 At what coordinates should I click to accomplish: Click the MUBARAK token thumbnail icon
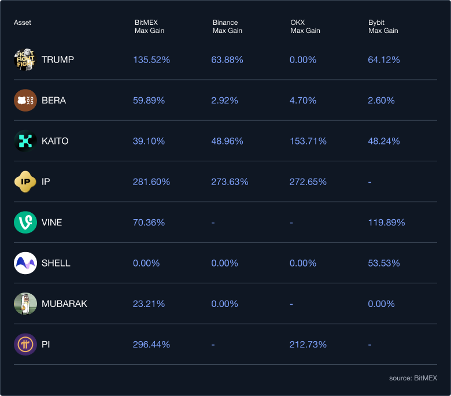[x=25, y=304]
